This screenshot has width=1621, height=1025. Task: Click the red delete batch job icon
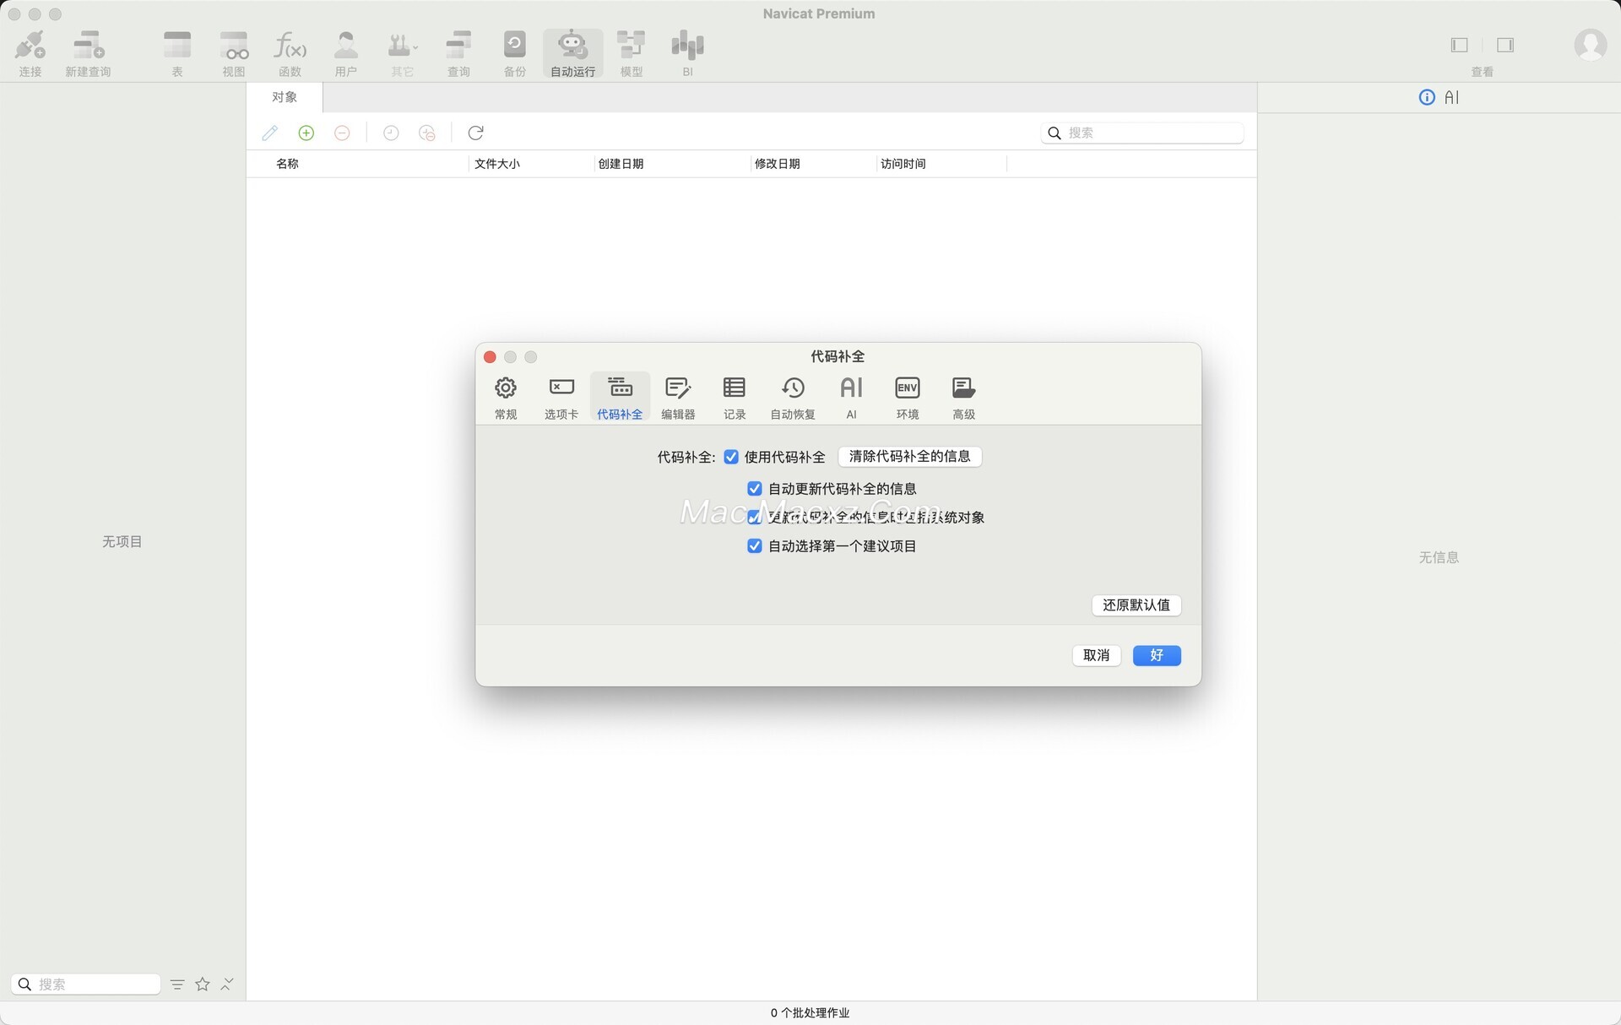[x=342, y=133]
